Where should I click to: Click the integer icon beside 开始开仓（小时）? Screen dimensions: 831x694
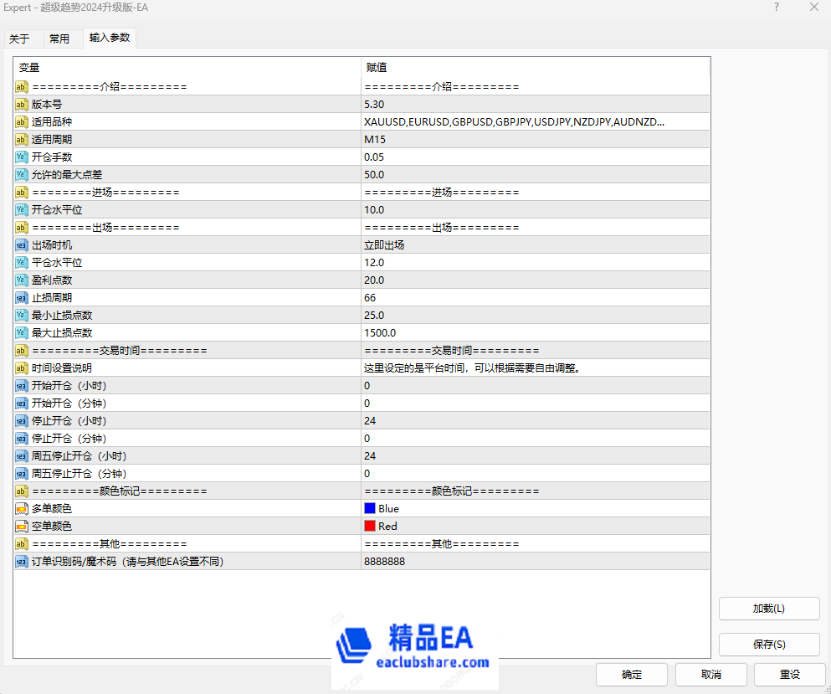click(21, 385)
